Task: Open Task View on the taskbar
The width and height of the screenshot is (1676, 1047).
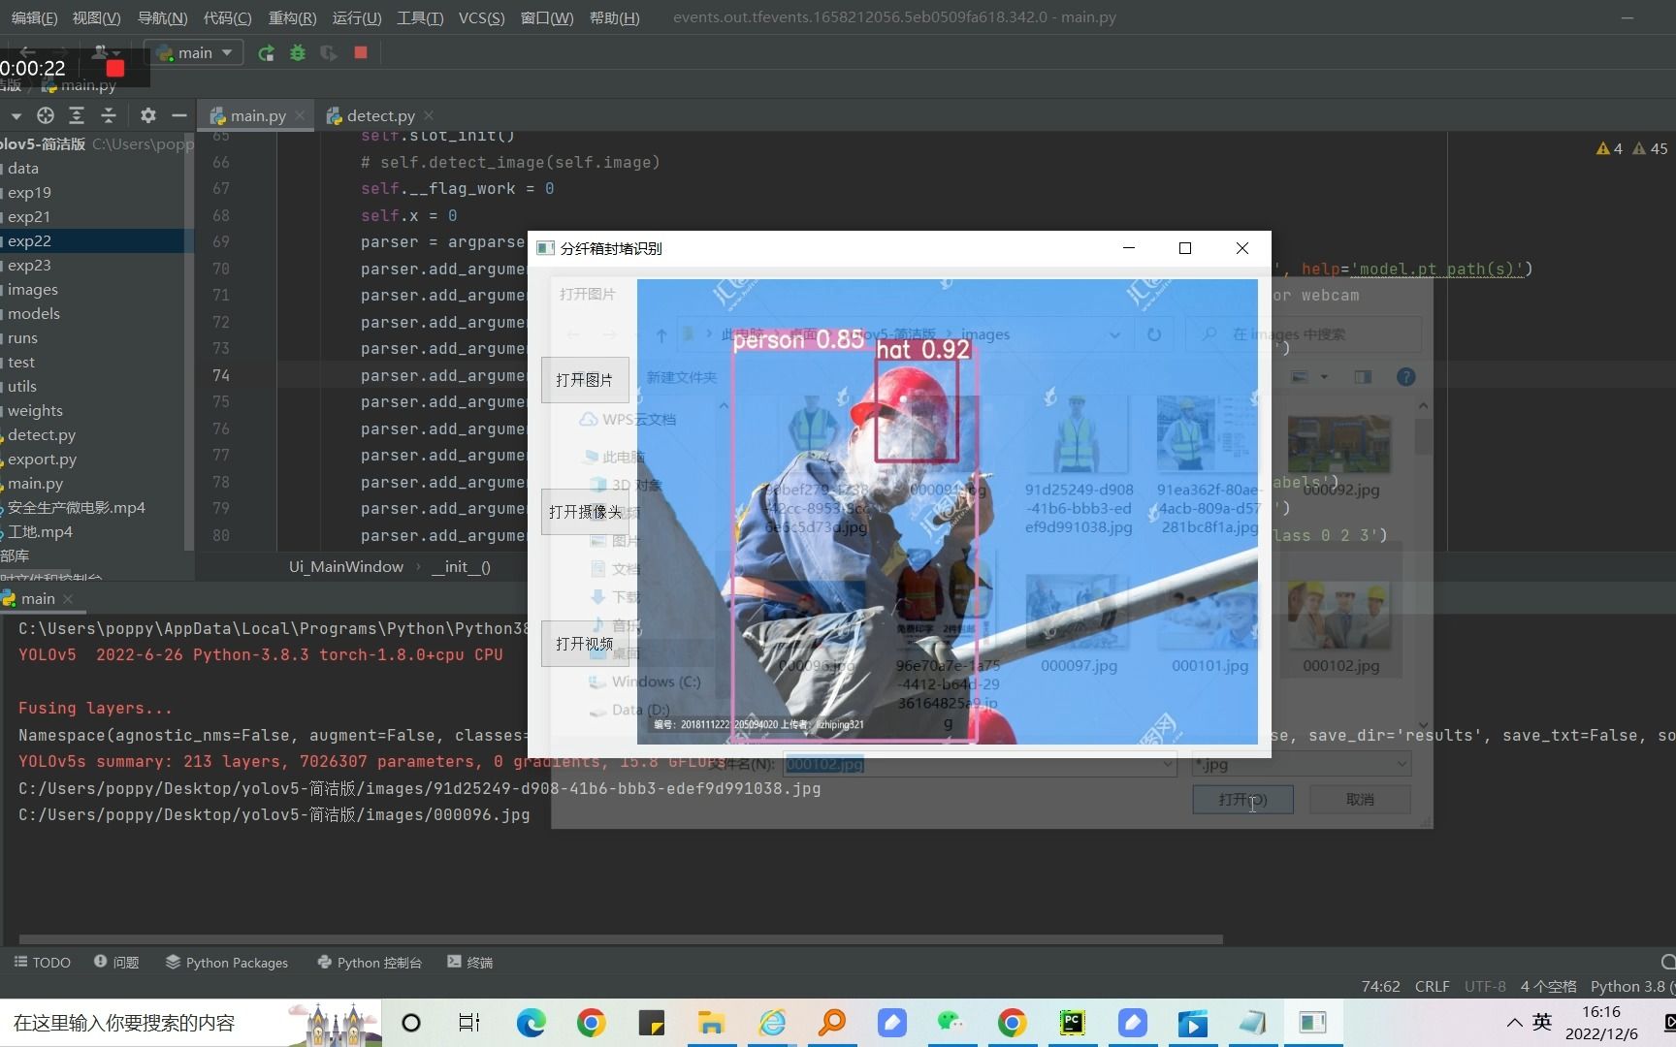Action: [469, 1023]
